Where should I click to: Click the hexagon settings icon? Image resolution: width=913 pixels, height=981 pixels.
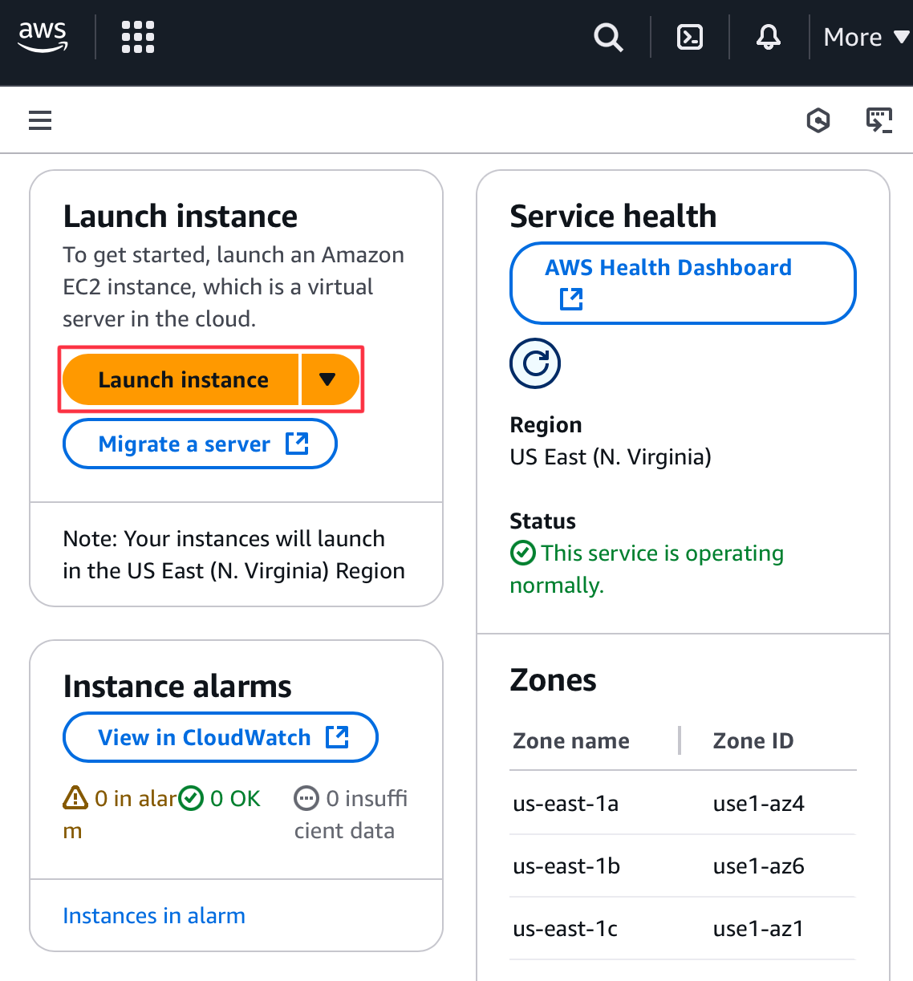pos(818,120)
